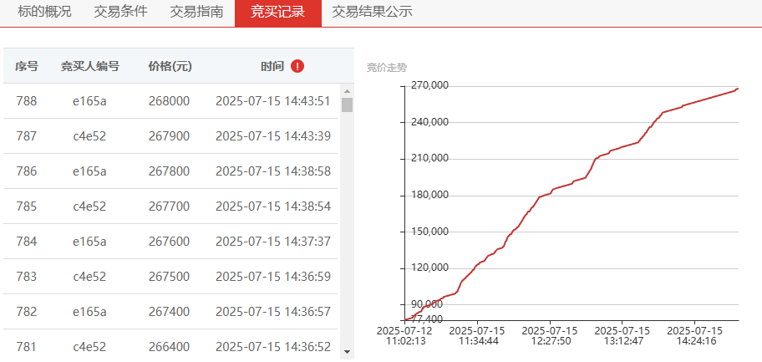
Task: Click timestamp 2025-07-15 14:38:58
Action: pyautogui.click(x=273, y=171)
